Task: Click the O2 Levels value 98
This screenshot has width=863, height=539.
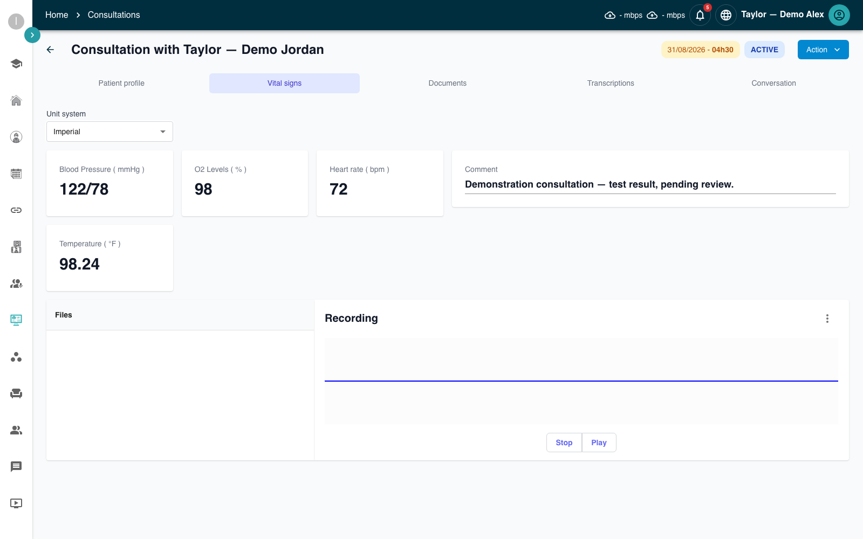Action: pos(203,189)
